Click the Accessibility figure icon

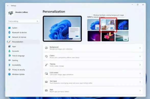(x=9, y=65)
